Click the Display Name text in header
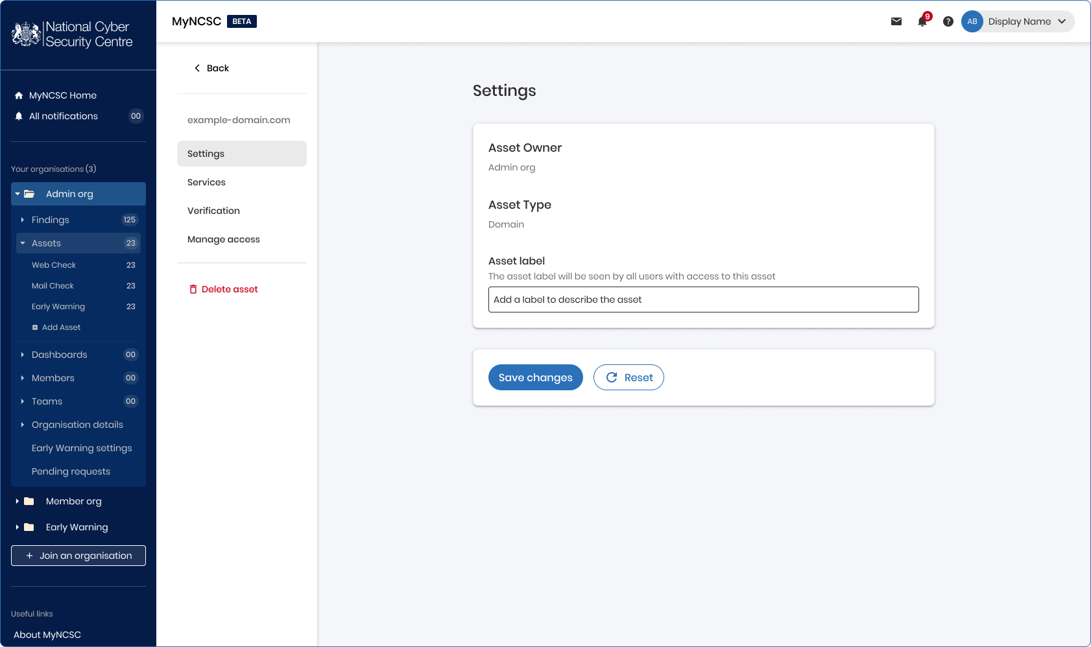The width and height of the screenshot is (1091, 647). click(1020, 21)
